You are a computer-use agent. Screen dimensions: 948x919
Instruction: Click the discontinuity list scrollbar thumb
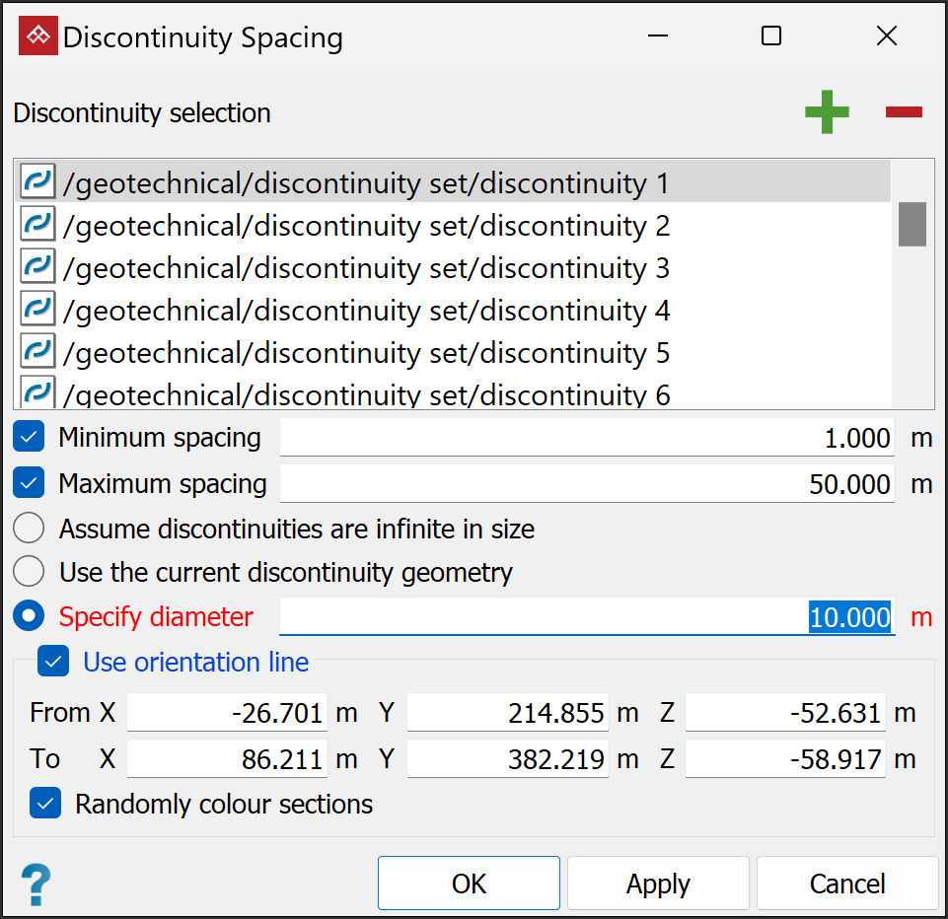click(x=912, y=224)
